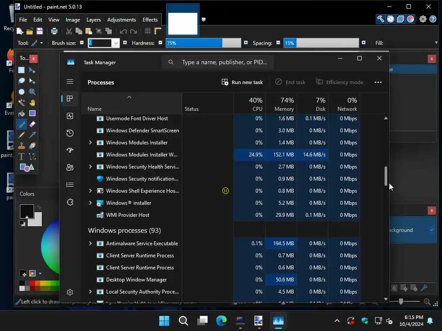The image size is (442, 331).
Task: Select the Rectangle Select tool in paint.net
Action: click(22, 70)
